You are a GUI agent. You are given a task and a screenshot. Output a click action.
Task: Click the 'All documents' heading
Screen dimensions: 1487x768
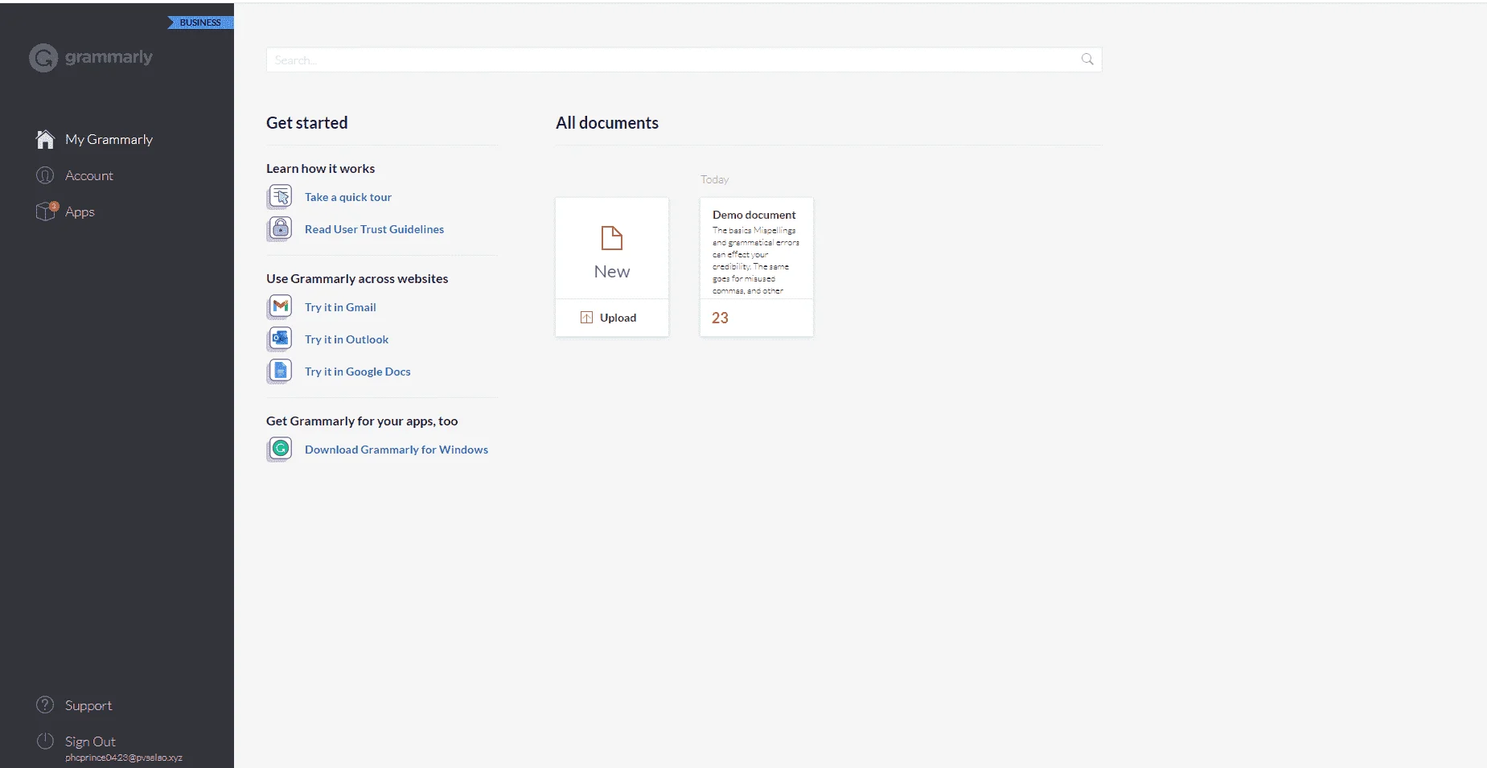pyautogui.click(x=607, y=123)
